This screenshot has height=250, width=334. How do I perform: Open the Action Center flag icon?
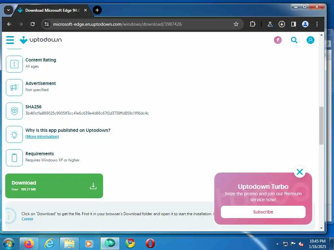point(293,243)
